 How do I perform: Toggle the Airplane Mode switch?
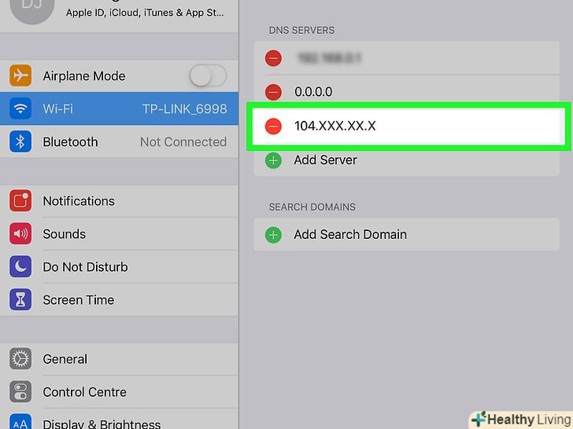pos(208,76)
